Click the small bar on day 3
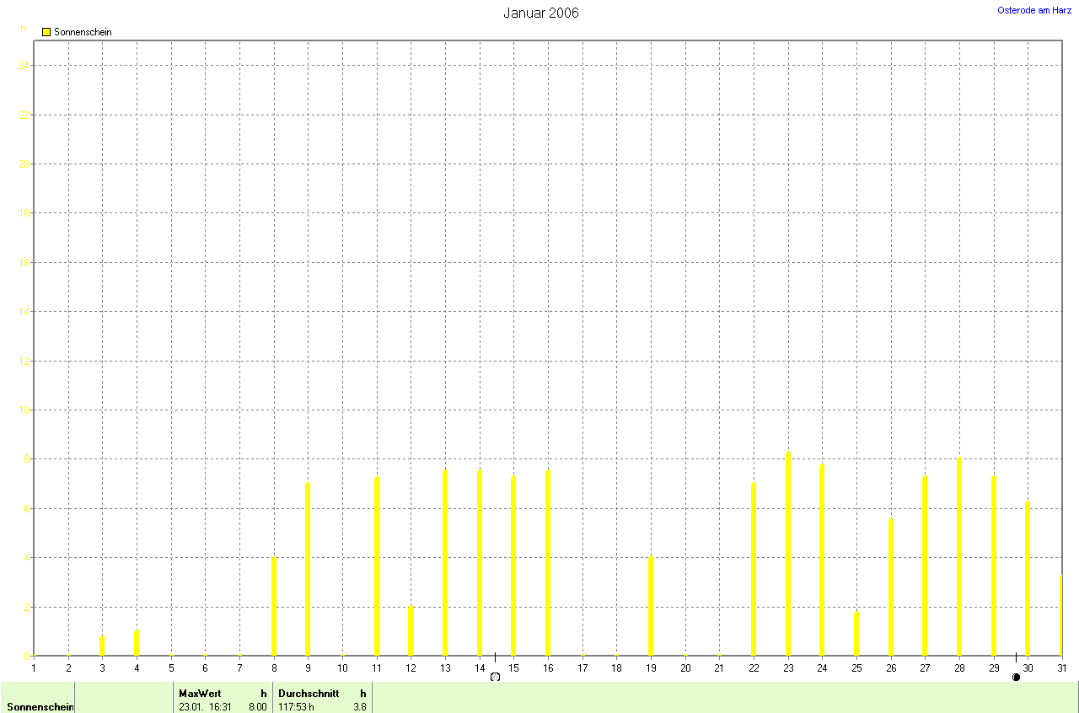Screen dimensions: 1079x713 [x=102, y=646]
